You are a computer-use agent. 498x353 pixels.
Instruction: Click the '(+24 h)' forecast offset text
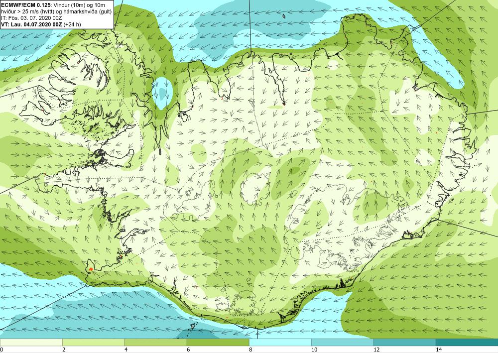(72, 24)
